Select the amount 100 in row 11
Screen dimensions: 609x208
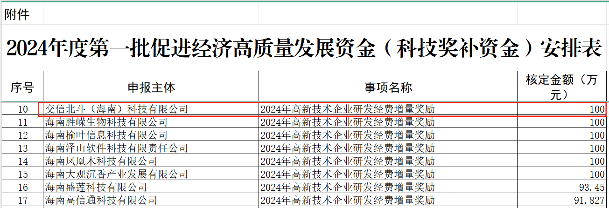point(563,122)
